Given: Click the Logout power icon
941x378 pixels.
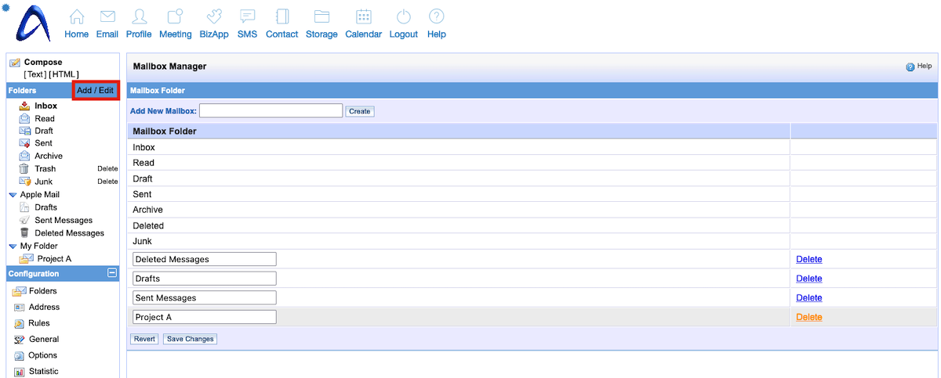Looking at the screenshot, I should point(403,17).
